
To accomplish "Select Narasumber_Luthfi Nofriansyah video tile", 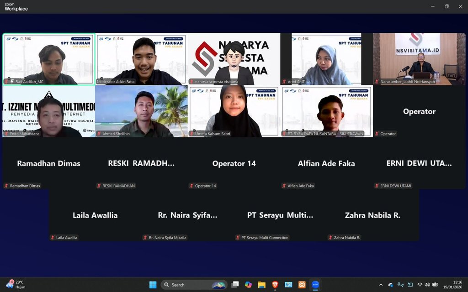I will (x=419, y=59).
